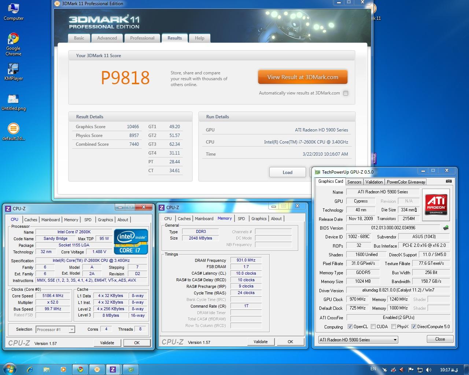Image resolution: width=469 pixels, height=375 pixels.
Task: Open the KMPlayer desktop shortcut
Action: coord(14,71)
